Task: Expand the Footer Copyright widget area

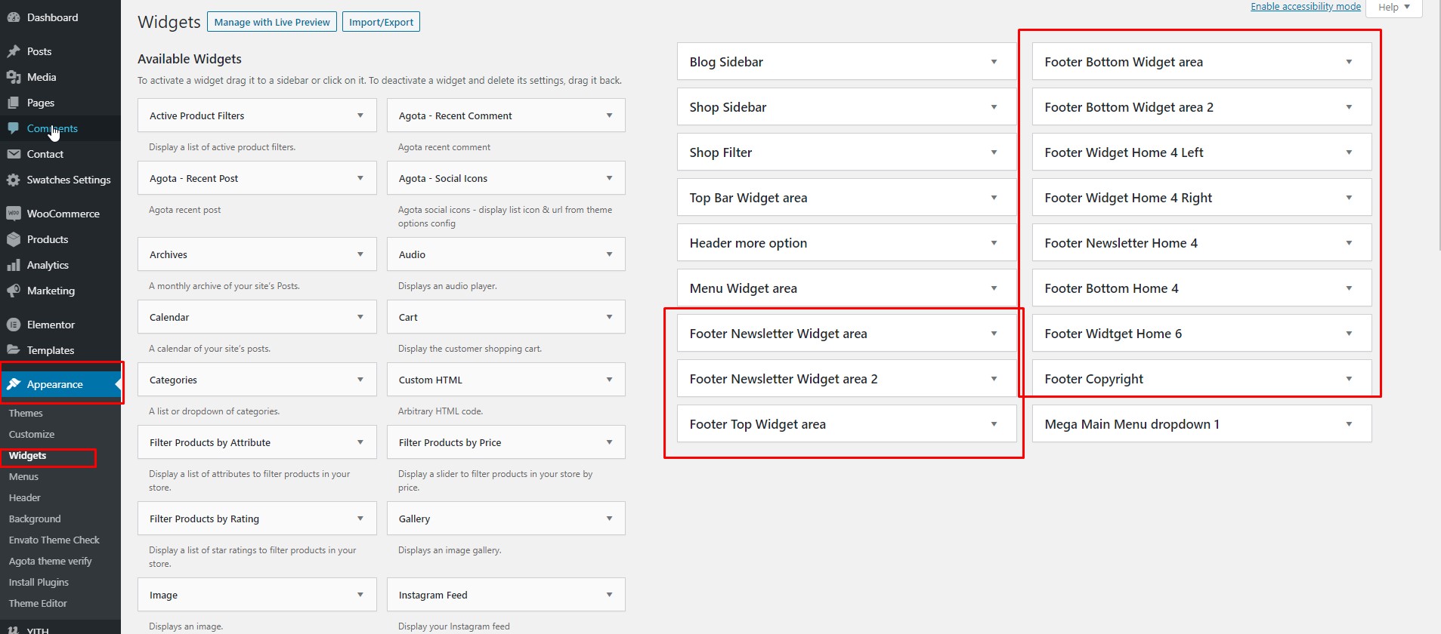Action: point(1349,379)
